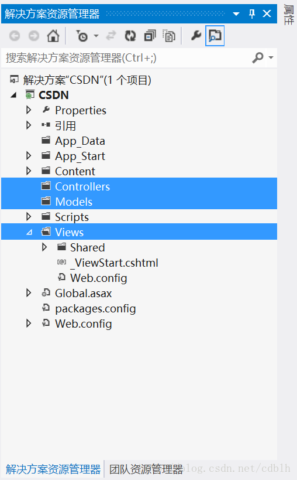Image resolution: width=297 pixels, height=480 pixels.
Task: Expand the App_Start folder node
Action: tap(29, 156)
